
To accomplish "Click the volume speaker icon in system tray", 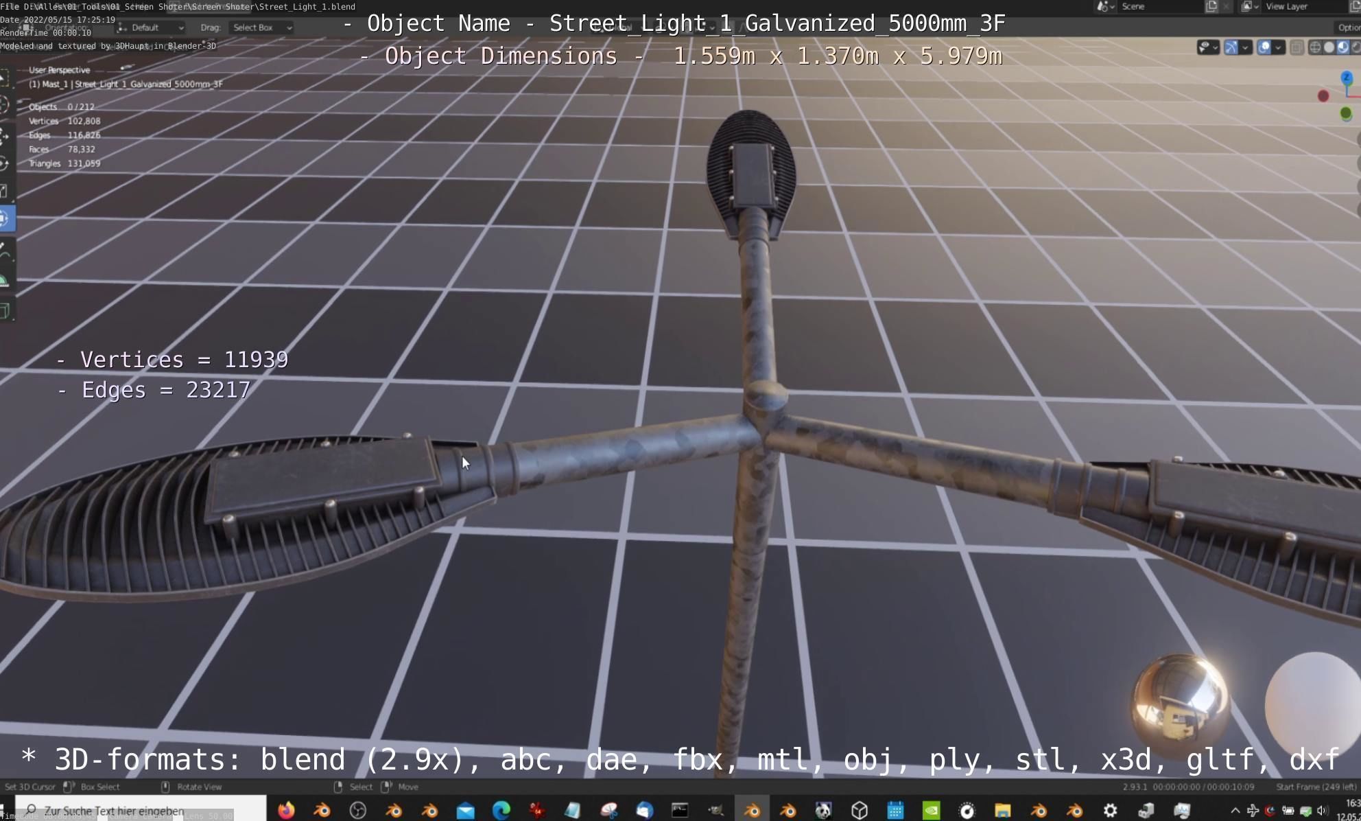I will (x=1321, y=811).
